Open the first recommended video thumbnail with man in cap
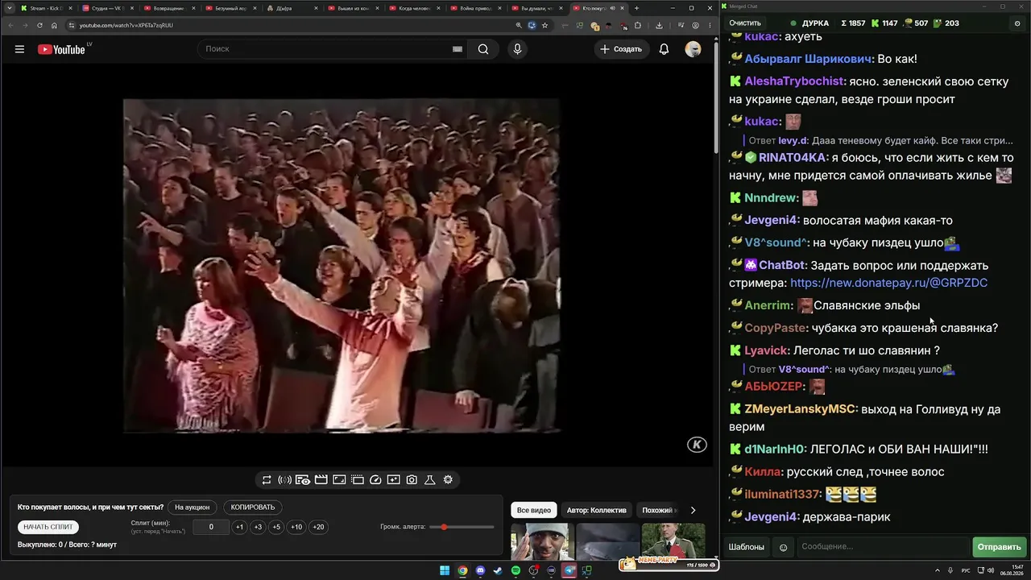1031x580 pixels. [x=542, y=541]
